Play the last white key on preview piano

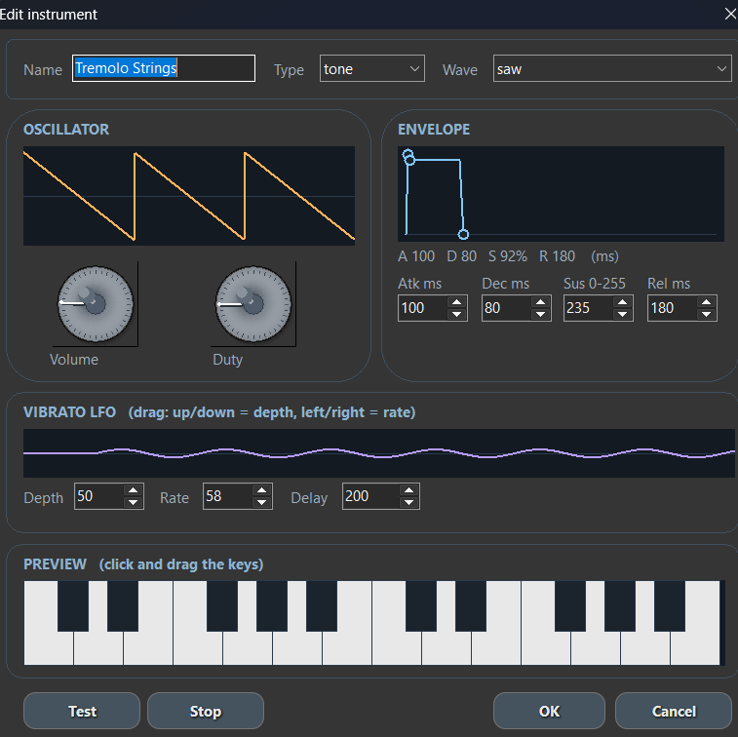coord(695,648)
